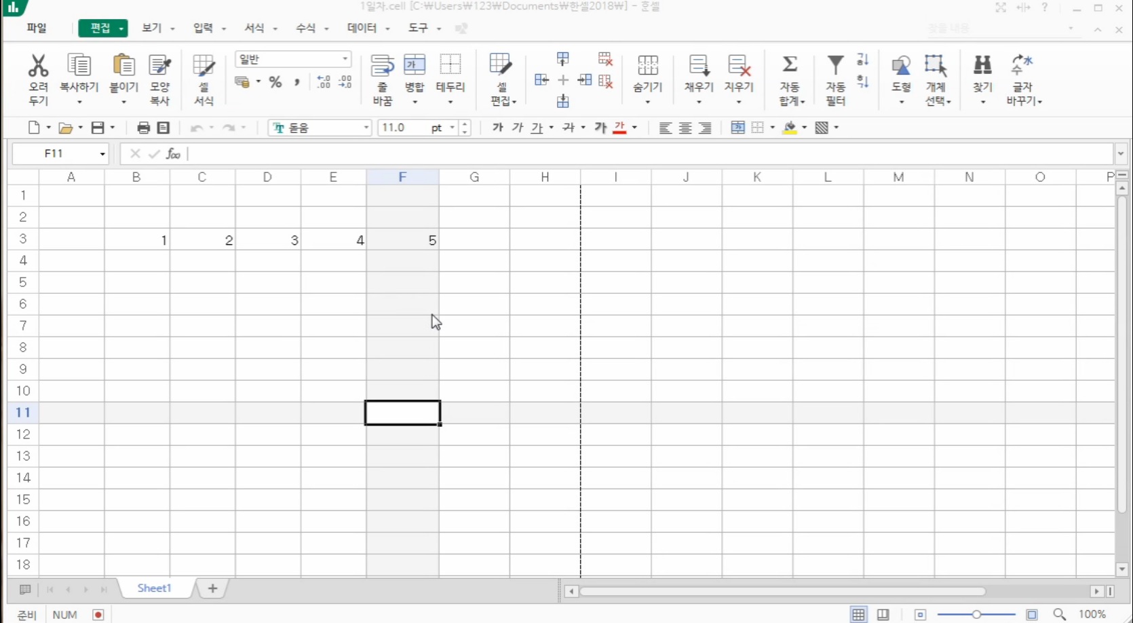The height and width of the screenshot is (623, 1133).
Task: Click the print icon in the toolbar
Action: [x=143, y=128]
